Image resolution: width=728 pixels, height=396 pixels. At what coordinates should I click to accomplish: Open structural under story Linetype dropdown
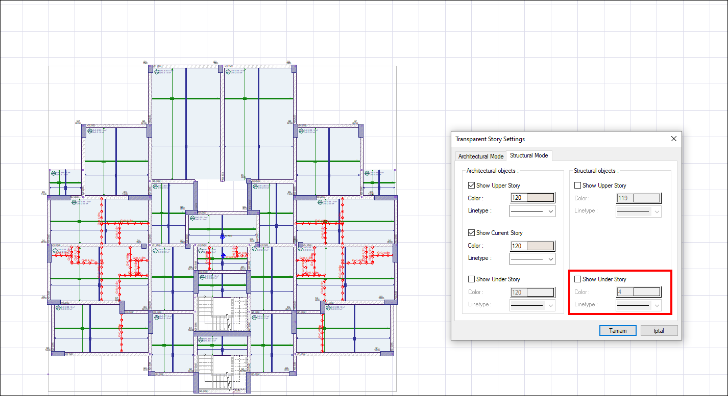tap(638, 305)
